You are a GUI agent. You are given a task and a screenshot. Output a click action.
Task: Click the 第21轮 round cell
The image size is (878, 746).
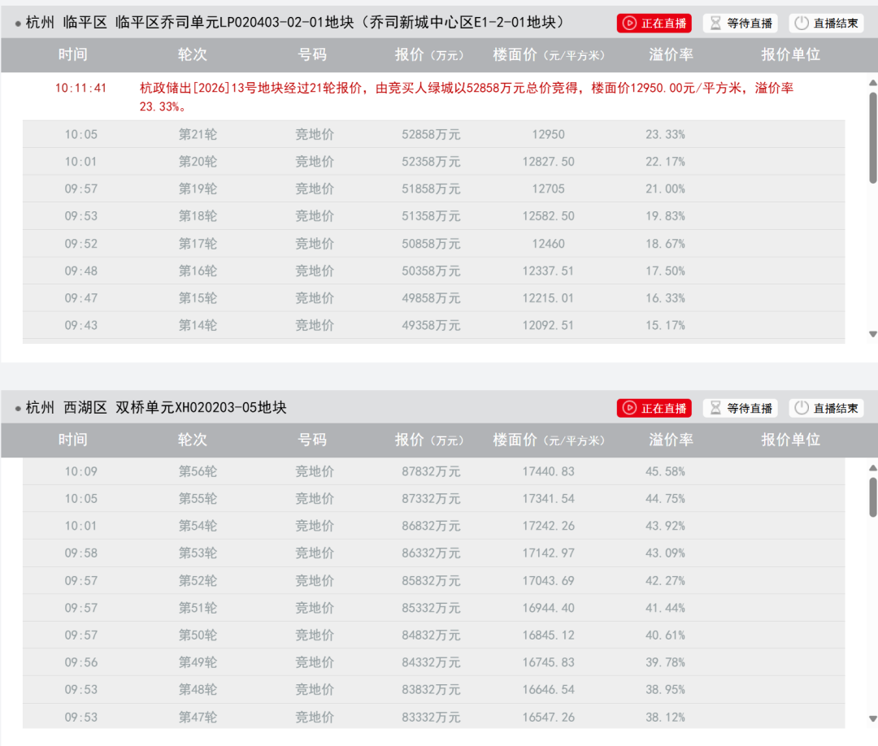198,134
